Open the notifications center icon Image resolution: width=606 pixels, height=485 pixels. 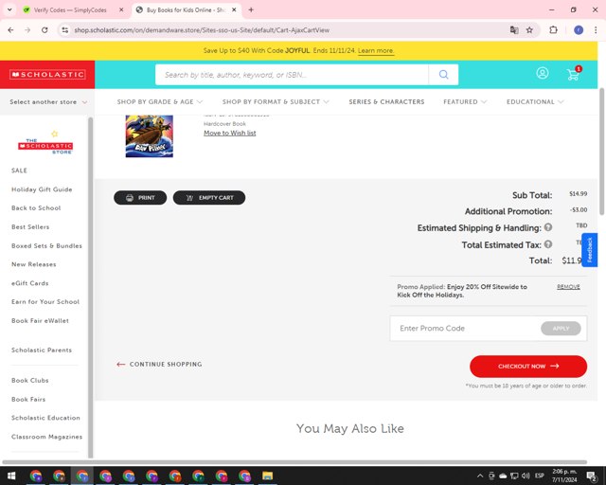pos(591,476)
